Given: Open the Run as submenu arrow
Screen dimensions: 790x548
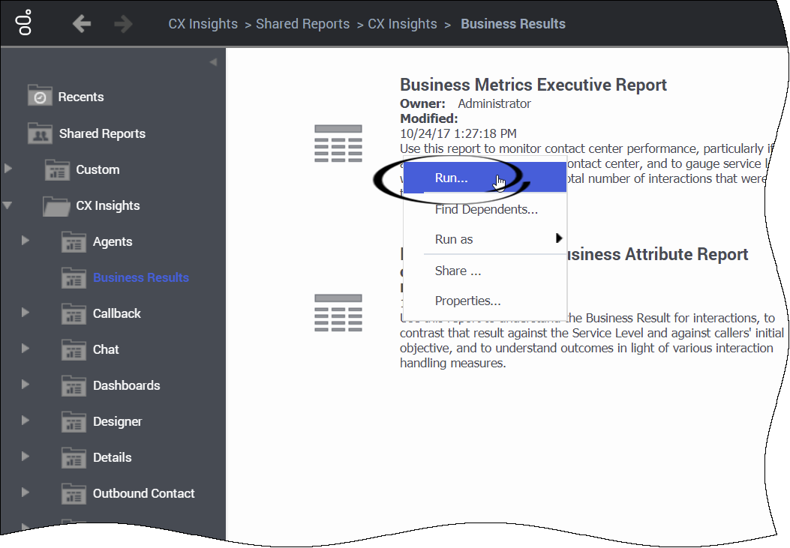Looking at the screenshot, I should point(558,239).
